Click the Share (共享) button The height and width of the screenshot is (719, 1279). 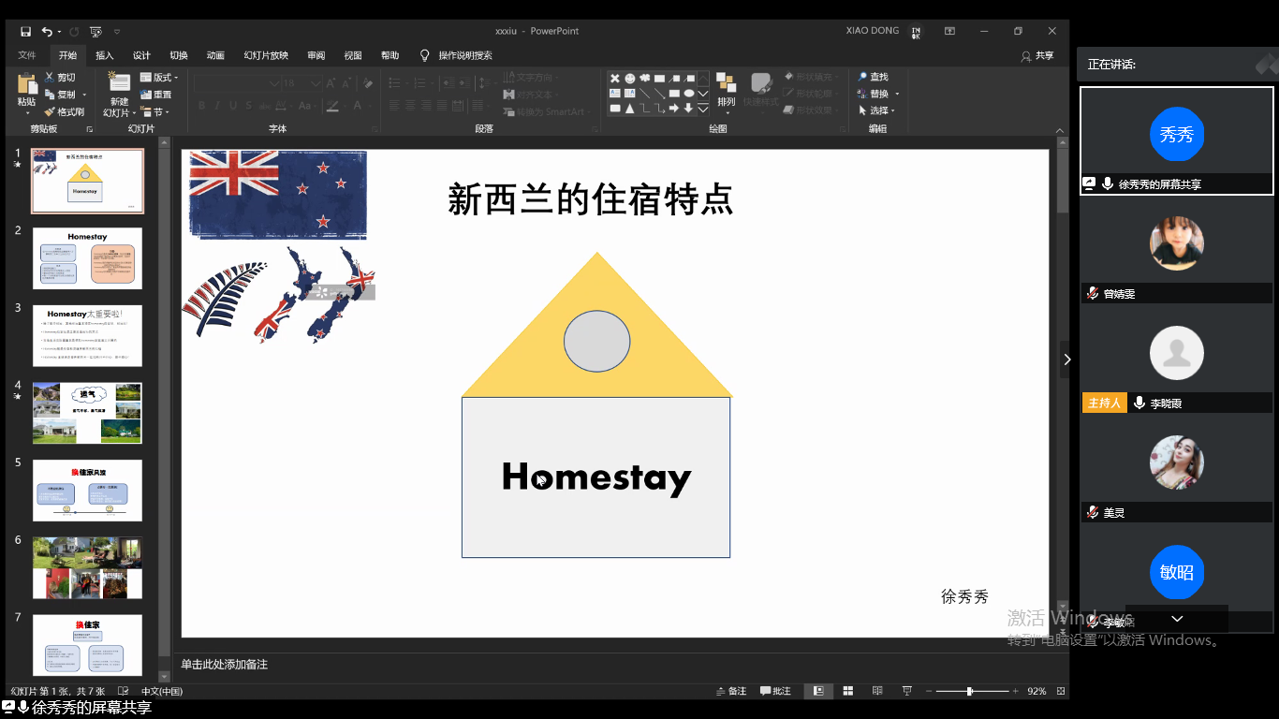coord(1037,55)
